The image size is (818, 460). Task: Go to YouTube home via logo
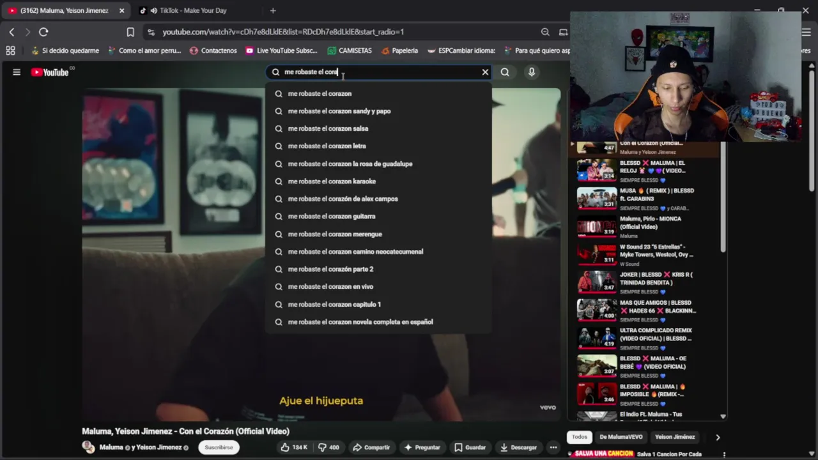tap(50, 72)
